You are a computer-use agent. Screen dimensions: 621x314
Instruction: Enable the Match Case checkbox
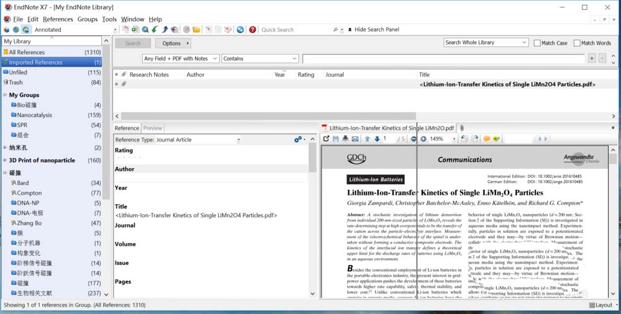click(538, 43)
